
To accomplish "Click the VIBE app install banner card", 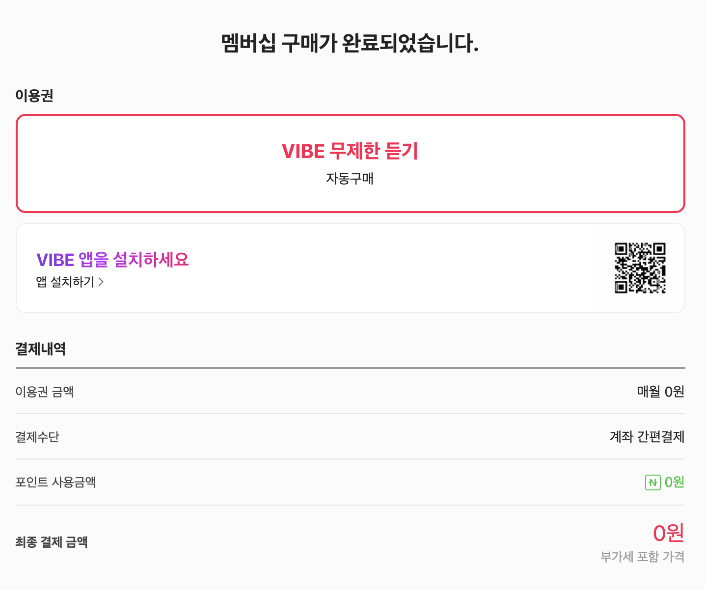I will 351,268.
